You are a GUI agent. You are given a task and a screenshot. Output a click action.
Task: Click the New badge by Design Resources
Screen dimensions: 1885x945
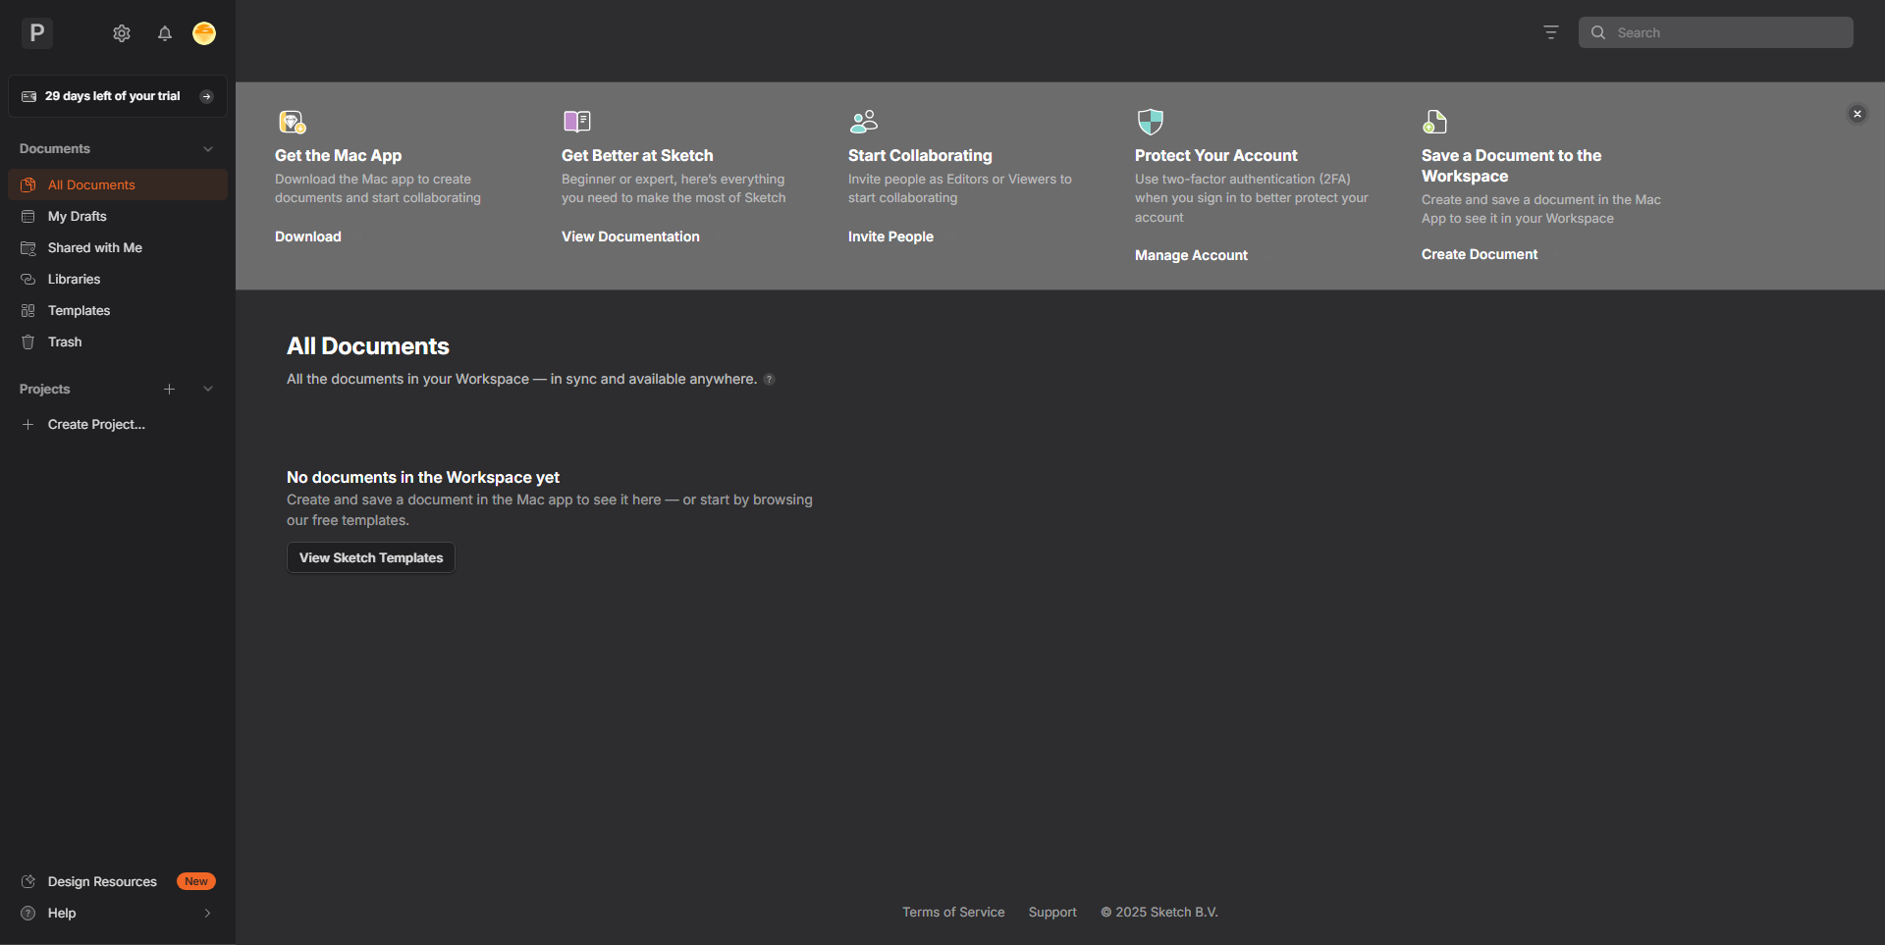196,881
